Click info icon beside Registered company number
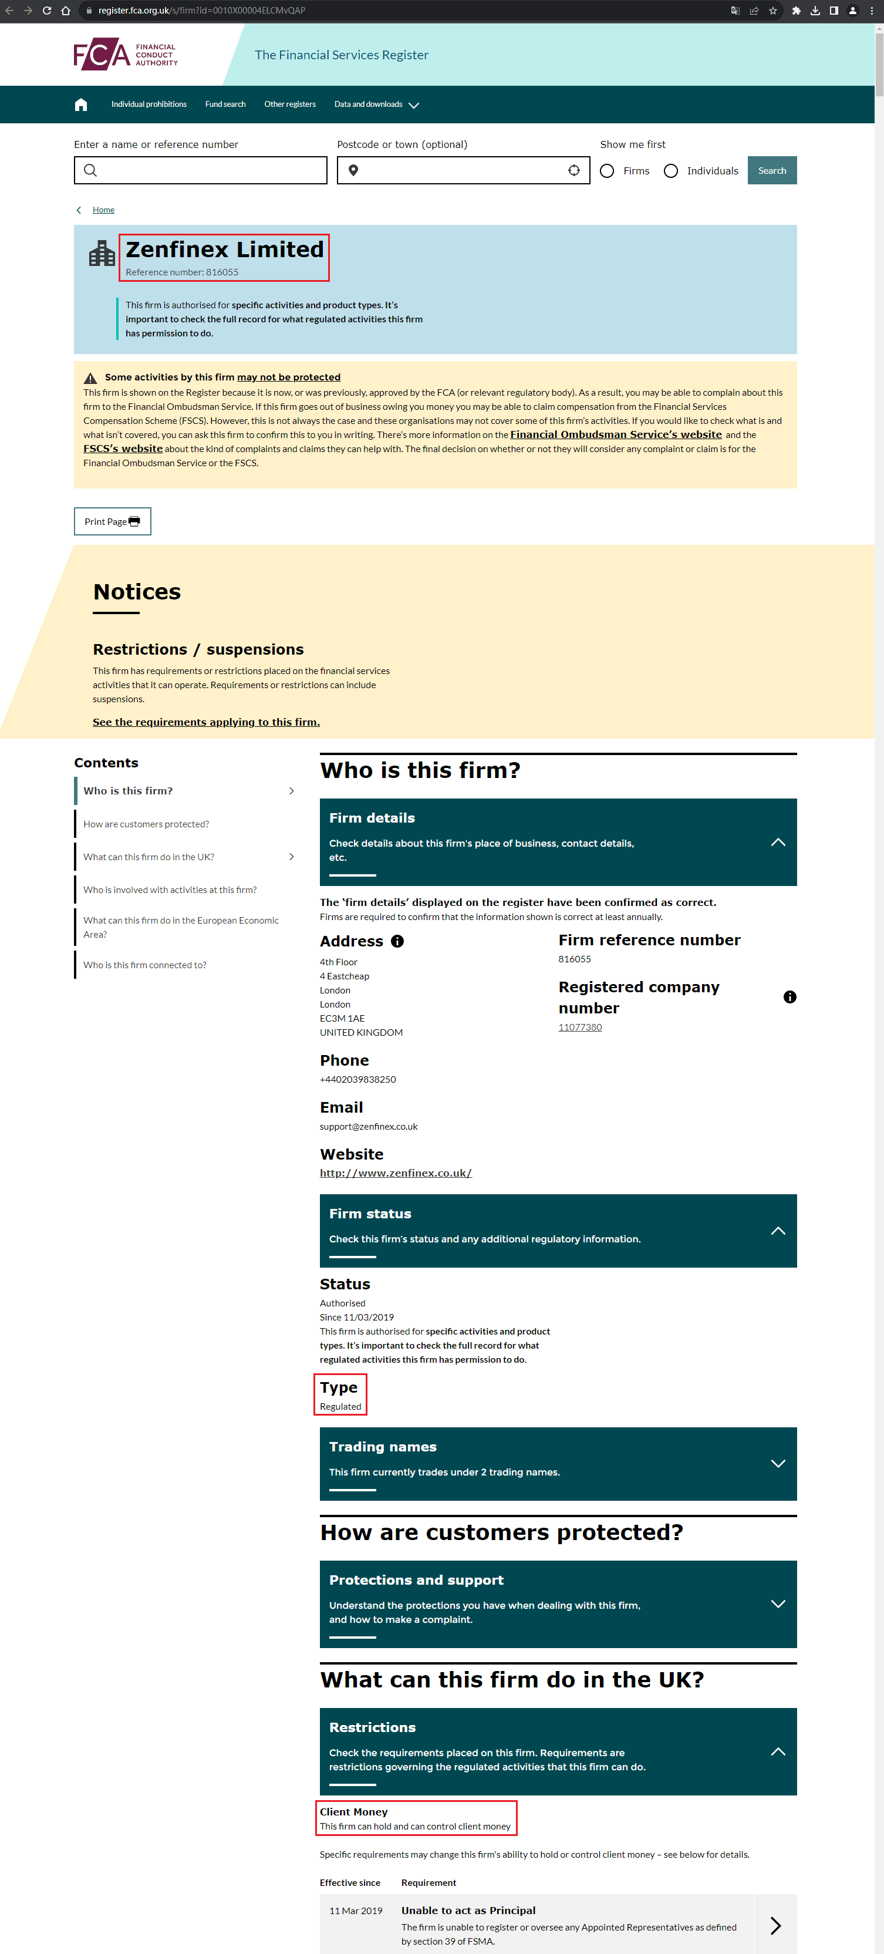This screenshot has width=884, height=1954. click(x=790, y=998)
